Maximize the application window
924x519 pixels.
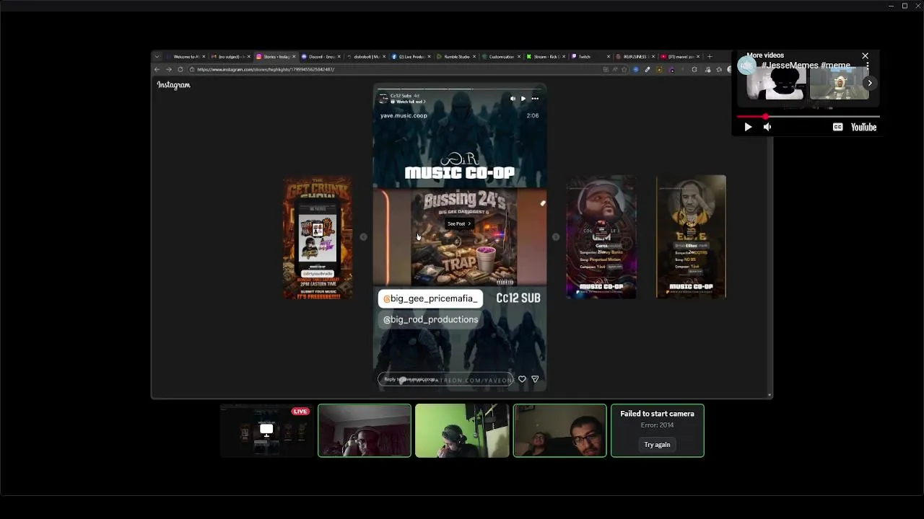coord(905,6)
